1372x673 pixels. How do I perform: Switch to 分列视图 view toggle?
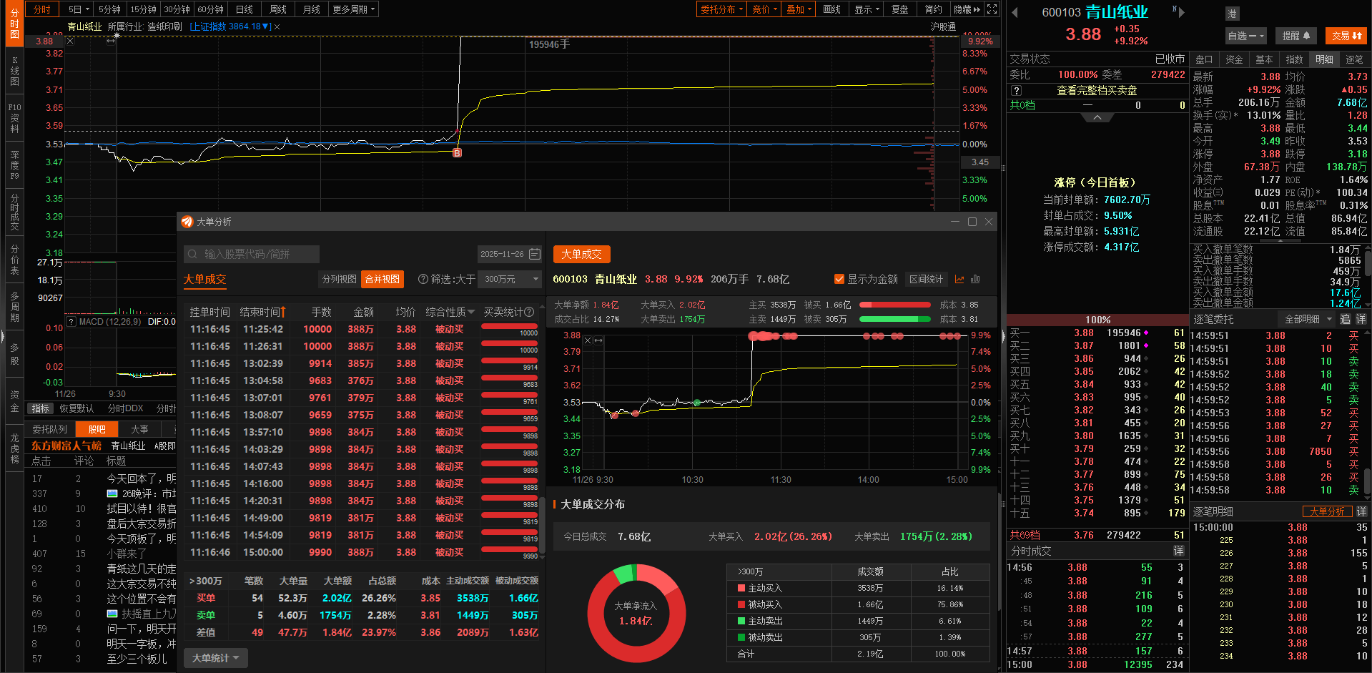coord(339,279)
